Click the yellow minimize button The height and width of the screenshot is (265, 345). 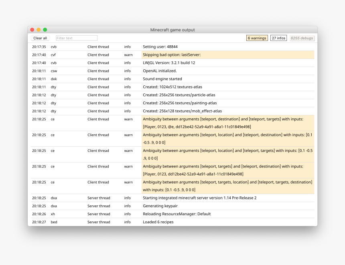click(x=38, y=29)
